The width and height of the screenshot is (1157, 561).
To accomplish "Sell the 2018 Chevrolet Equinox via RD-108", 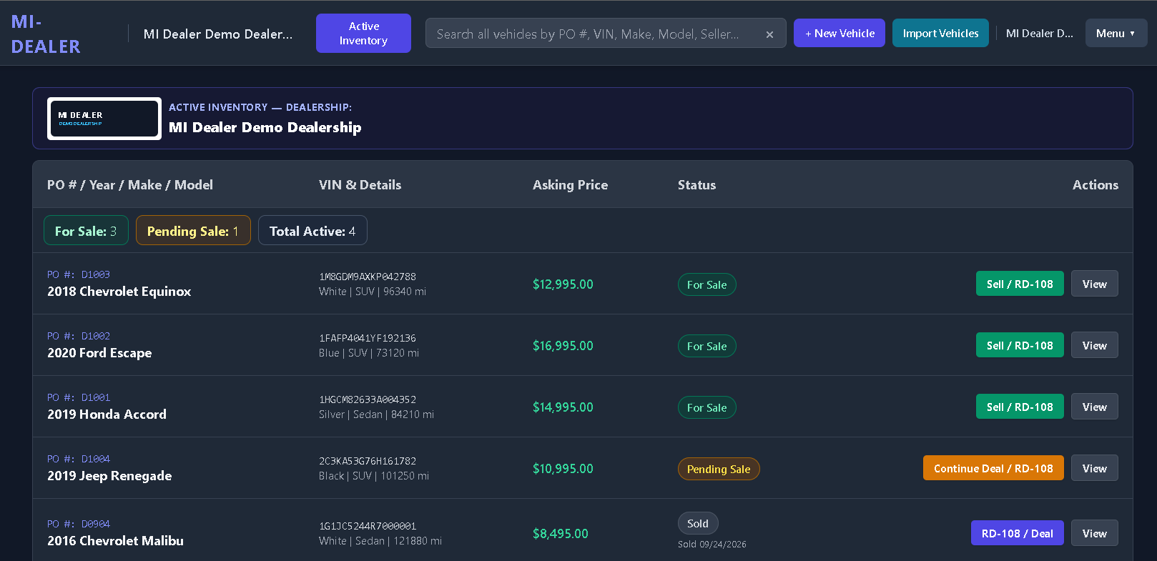I will (1020, 284).
